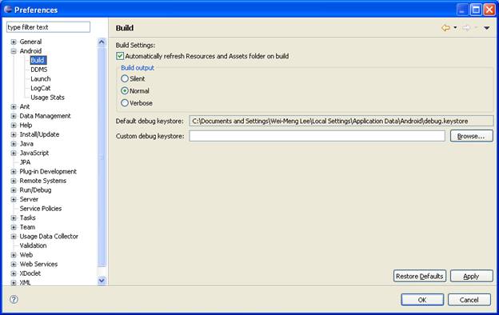Image resolution: width=499 pixels, height=315 pixels.
Task: Toggle automatically refresh Resources and Assets checkbox
Action: (x=120, y=56)
